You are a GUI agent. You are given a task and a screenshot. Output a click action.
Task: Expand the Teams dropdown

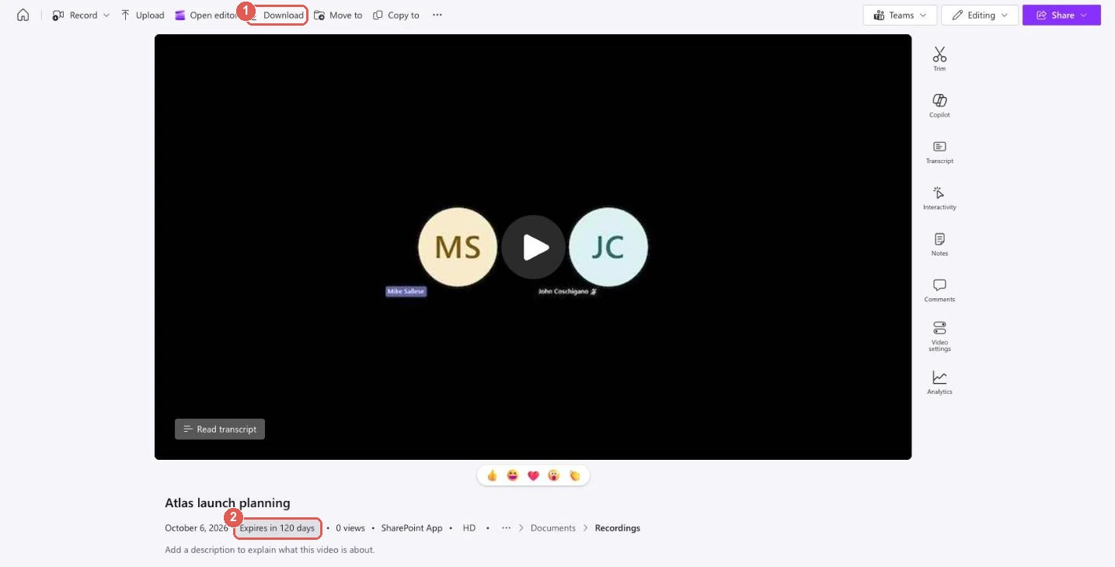click(x=900, y=15)
